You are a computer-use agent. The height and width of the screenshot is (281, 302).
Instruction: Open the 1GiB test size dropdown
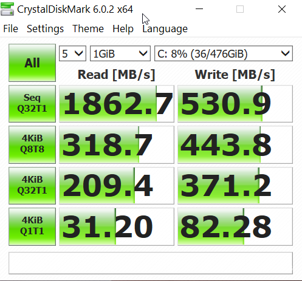click(120, 53)
